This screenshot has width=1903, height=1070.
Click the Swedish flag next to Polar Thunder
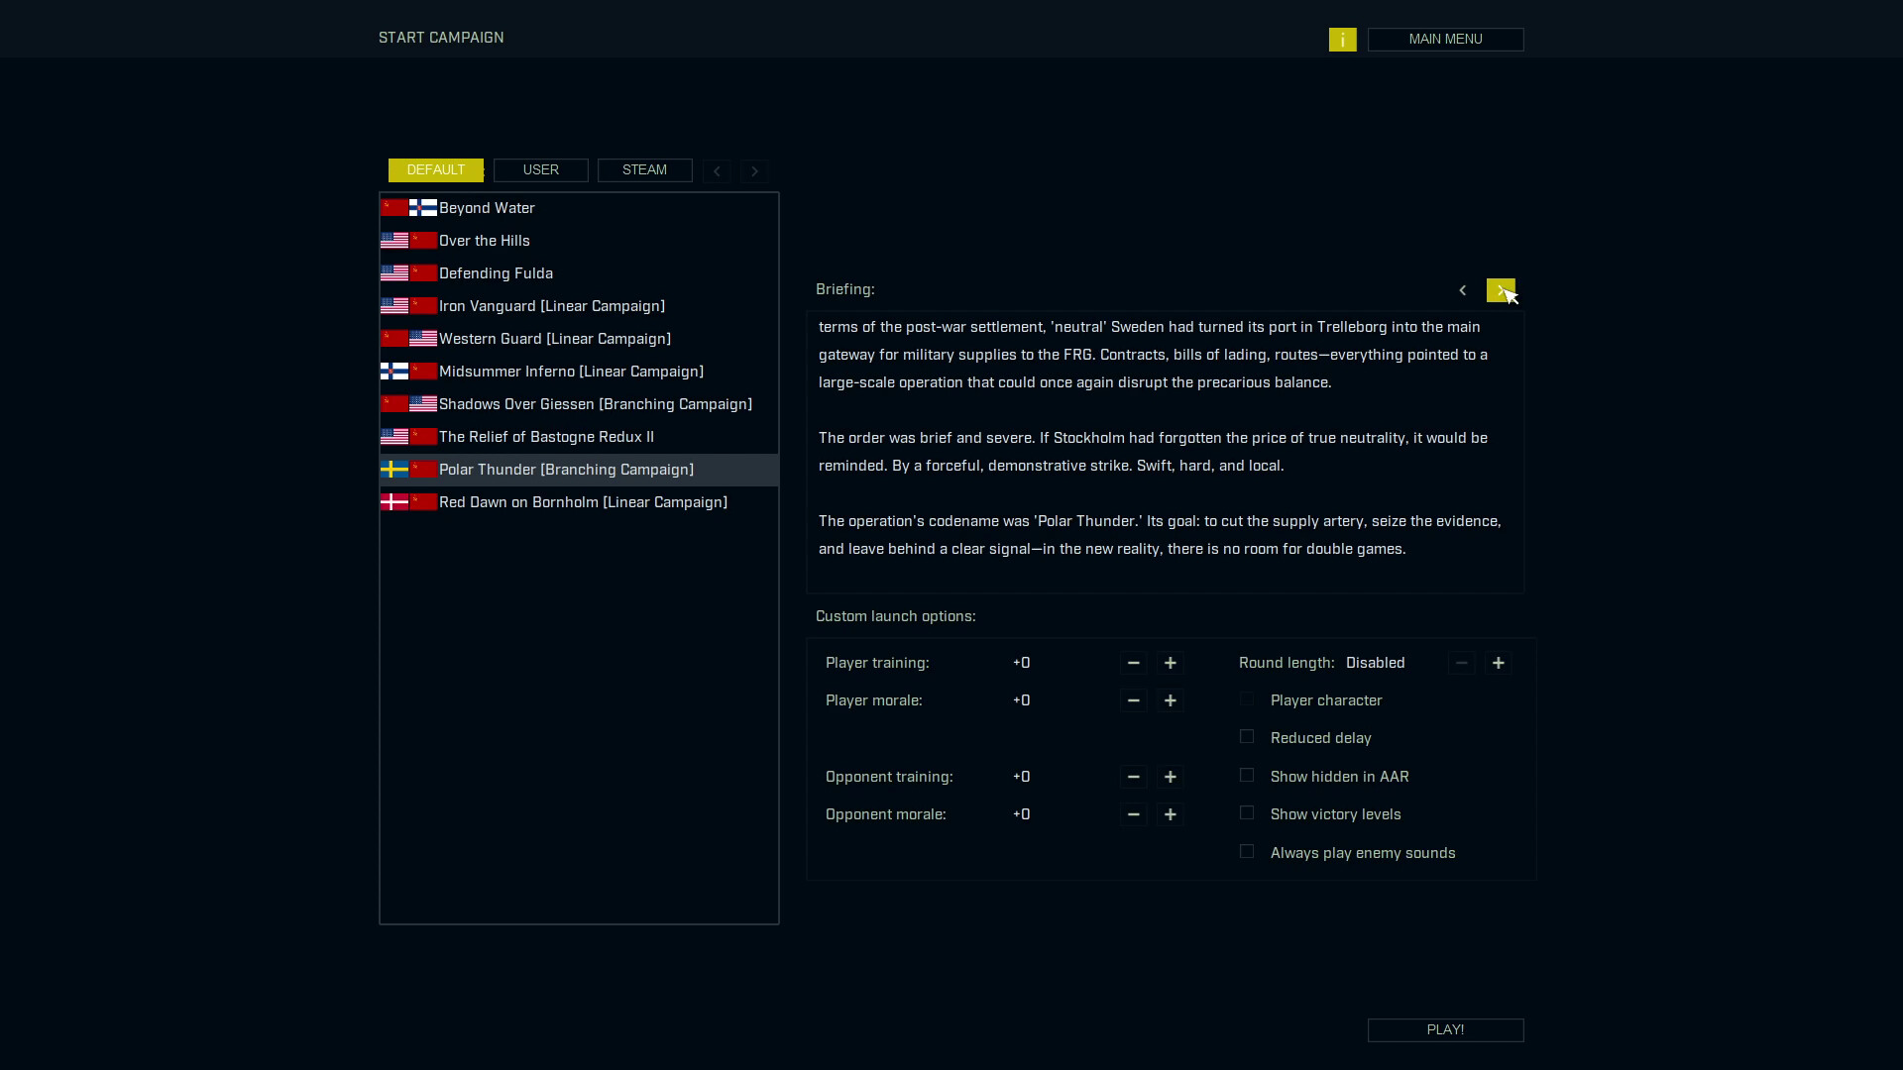point(394,470)
